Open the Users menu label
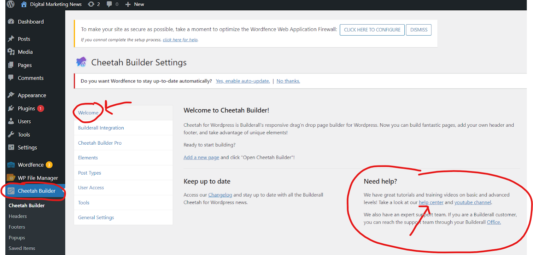This screenshot has height=255, width=533. [x=24, y=121]
